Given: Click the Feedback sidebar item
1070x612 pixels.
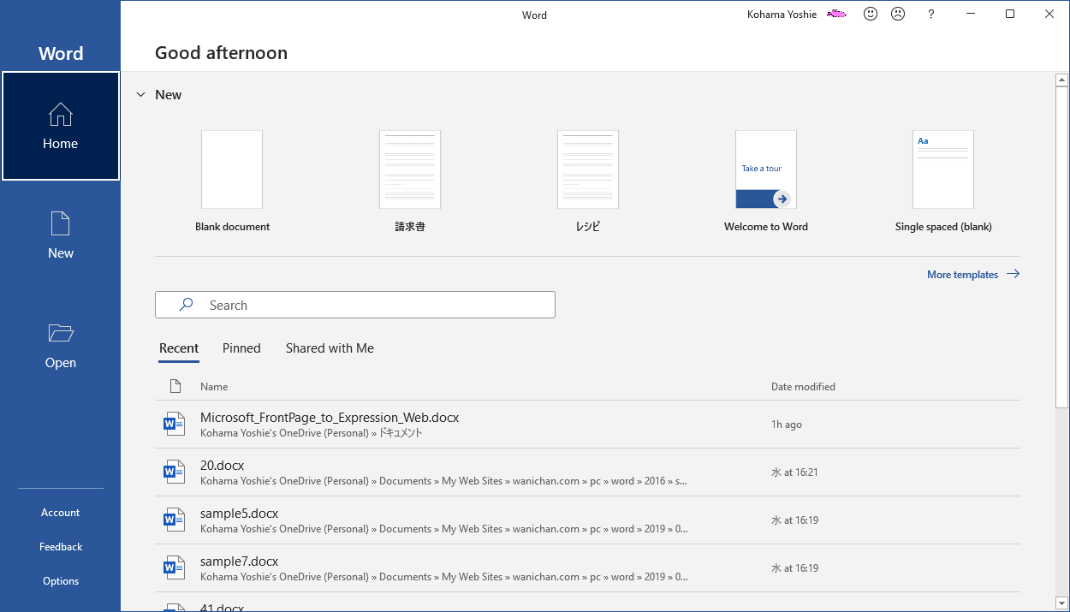Looking at the screenshot, I should coord(61,547).
